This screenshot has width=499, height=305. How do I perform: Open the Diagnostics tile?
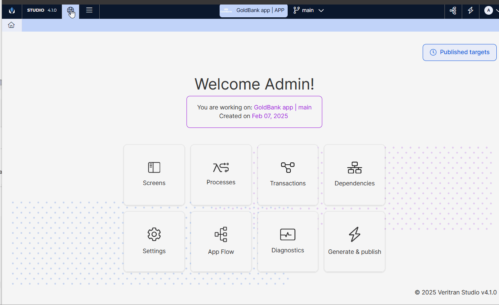point(288,241)
